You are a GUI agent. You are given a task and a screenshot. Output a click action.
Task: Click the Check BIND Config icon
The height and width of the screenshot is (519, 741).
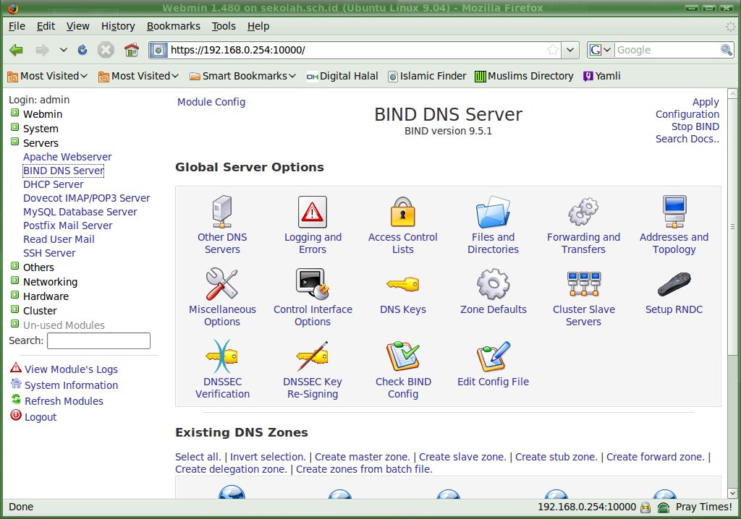tap(402, 357)
